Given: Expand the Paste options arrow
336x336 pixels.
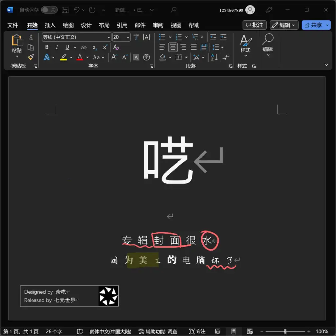Looking at the screenshot, I should [17, 56].
